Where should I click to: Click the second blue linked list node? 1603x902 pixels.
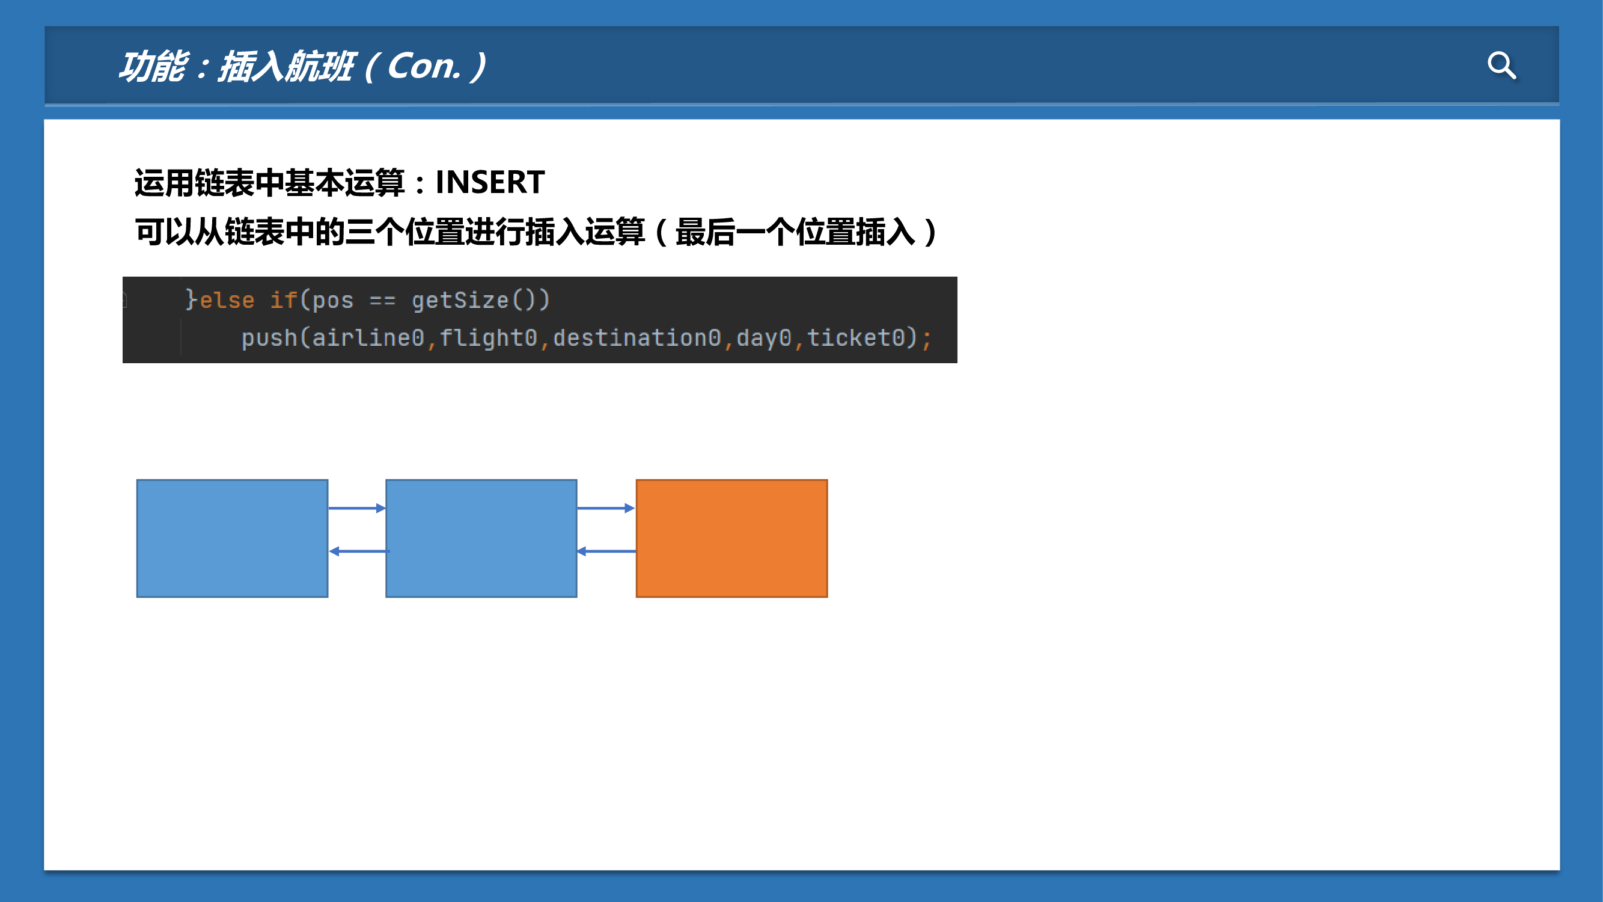coord(481,538)
